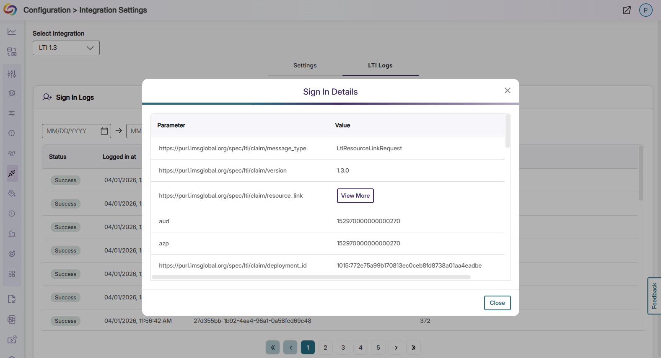Click the Close button in dialog footer
The width and height of the screenshot is (661, 358).
click(x=498, y=303)
